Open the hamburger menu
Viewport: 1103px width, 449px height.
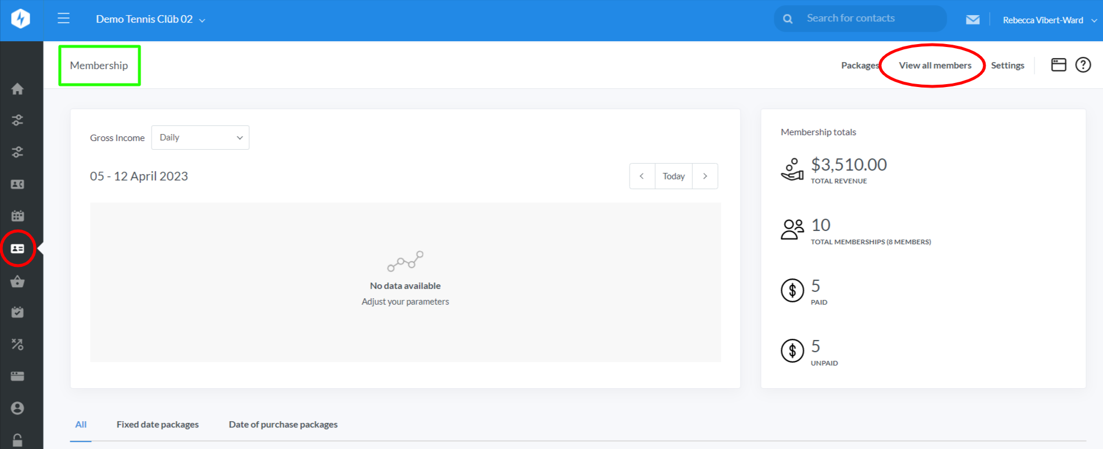tap(63, 19)
